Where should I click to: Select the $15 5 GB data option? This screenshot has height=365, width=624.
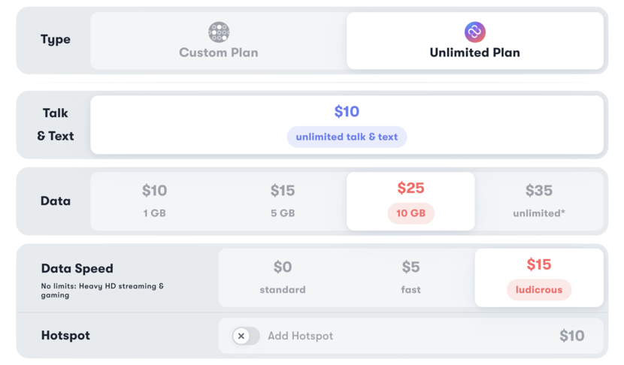pos(283,201)
